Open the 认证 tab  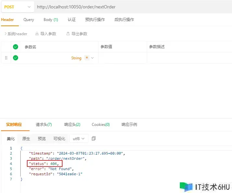72,20
